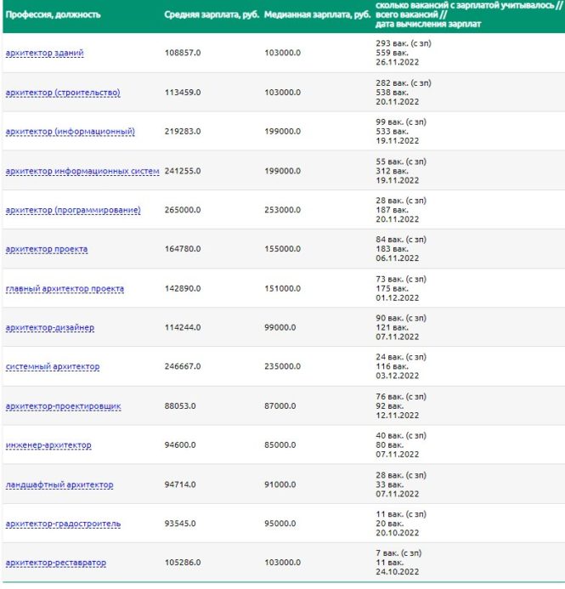Select median salary value 99000.0

(x=280, y=327)
